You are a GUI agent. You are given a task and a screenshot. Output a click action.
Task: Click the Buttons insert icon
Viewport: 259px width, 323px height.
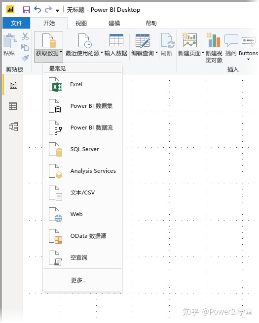pyautogui.click(x=249, y=41)
